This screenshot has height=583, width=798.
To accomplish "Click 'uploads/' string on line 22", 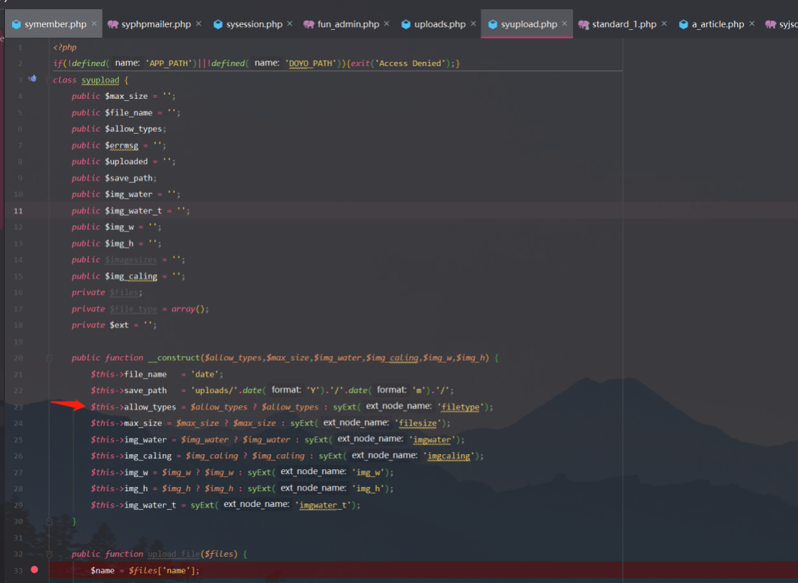I will click(214, 390).
